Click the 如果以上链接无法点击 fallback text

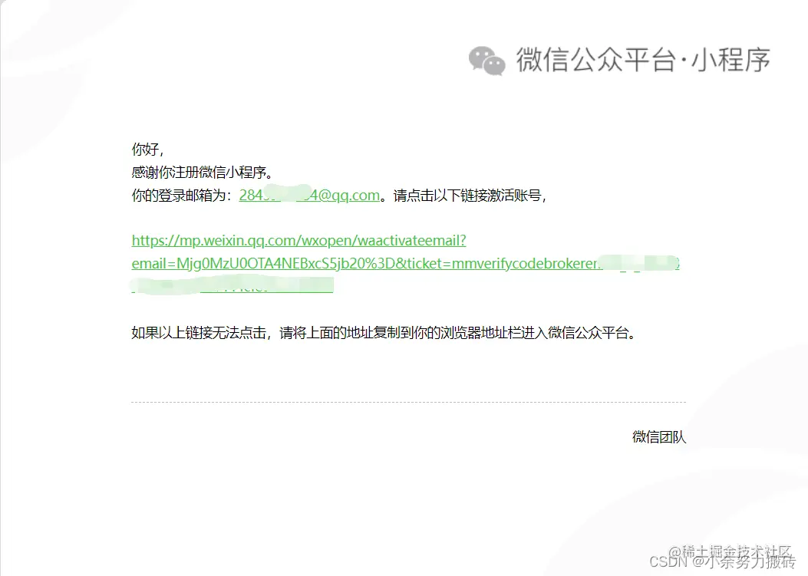click(199, 333)
